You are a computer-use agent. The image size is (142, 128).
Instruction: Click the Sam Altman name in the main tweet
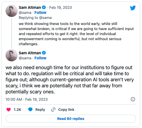[x=30, y=53]
